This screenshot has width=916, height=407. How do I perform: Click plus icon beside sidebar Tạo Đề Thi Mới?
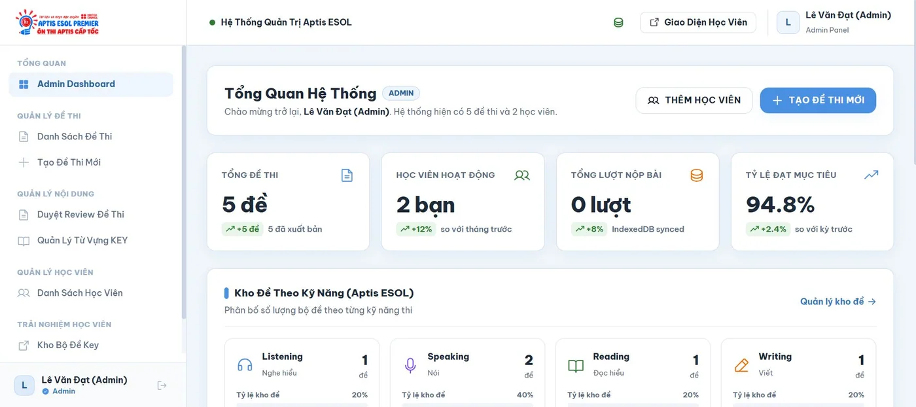pos(24,162)
